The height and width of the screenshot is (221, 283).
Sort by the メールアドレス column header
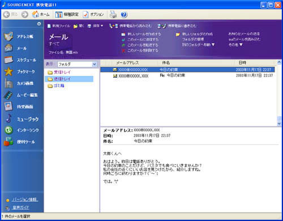127,63
